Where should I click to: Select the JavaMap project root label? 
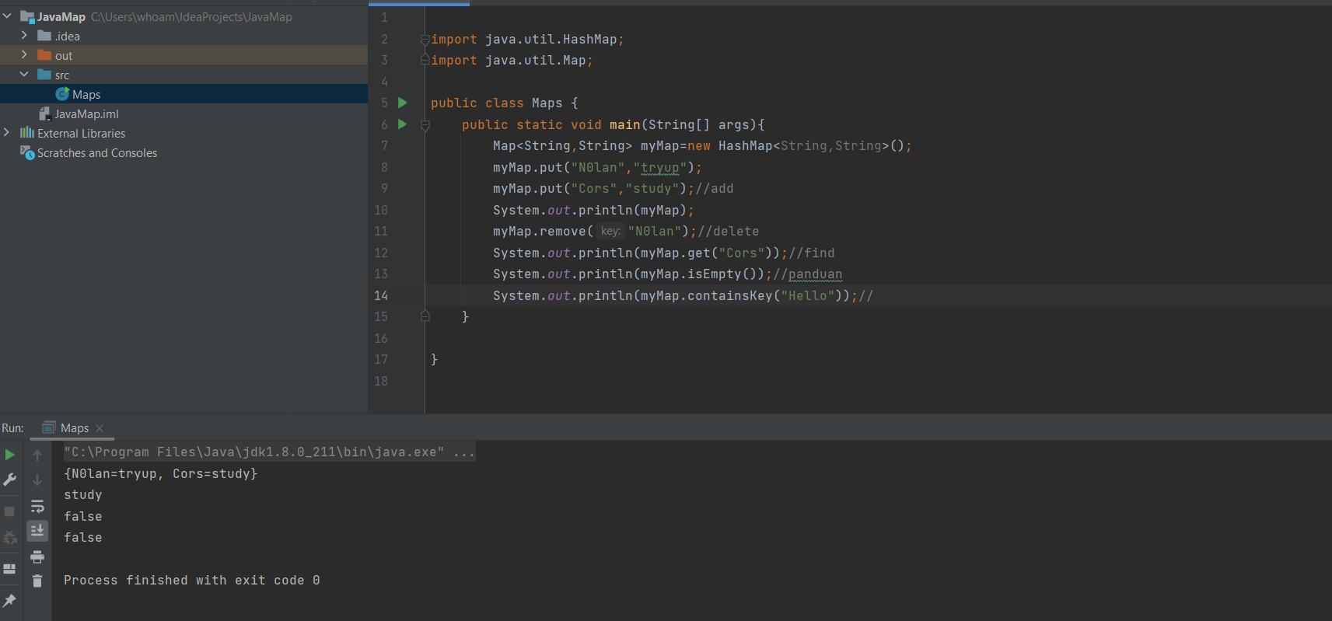coord(61,17)
